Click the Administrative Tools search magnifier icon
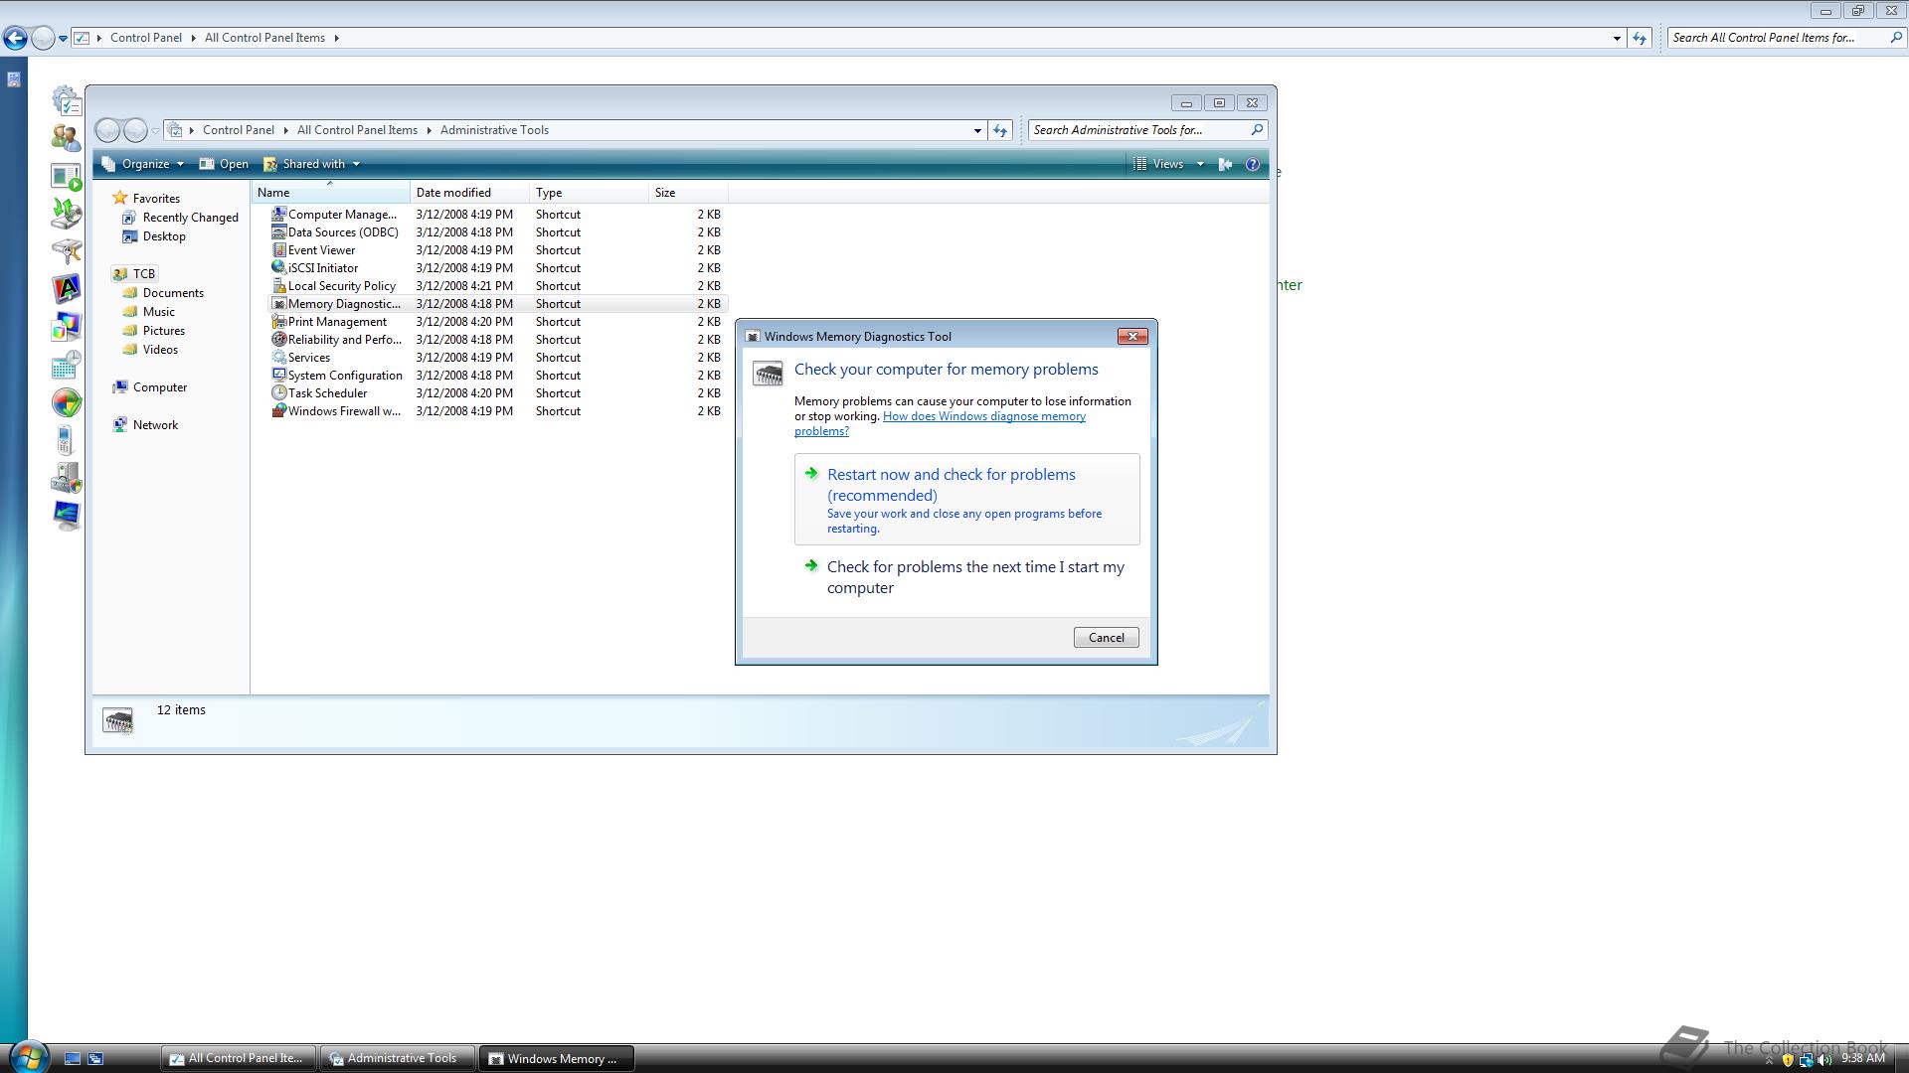The width and height of the screenshot is (1909, 1073). pos(1257,129)
